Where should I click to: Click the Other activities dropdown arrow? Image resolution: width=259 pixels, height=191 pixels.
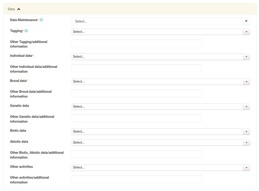[246, 168]
